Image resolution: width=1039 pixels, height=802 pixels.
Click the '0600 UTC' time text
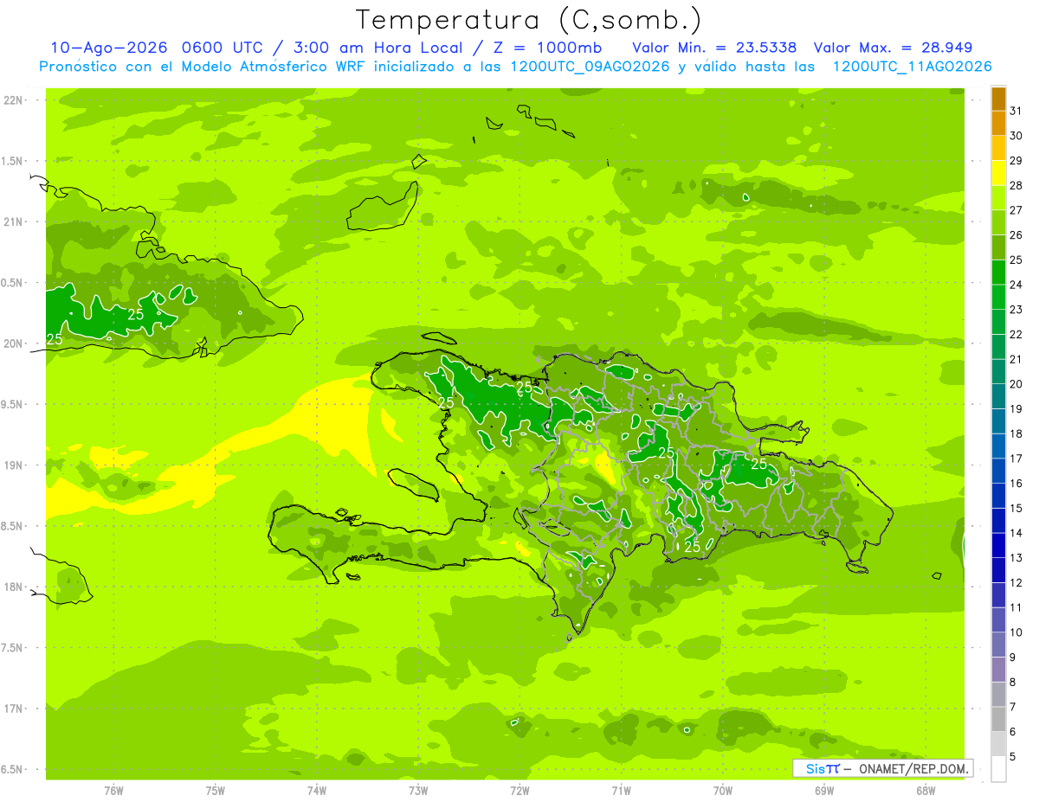tap(223, 48)
